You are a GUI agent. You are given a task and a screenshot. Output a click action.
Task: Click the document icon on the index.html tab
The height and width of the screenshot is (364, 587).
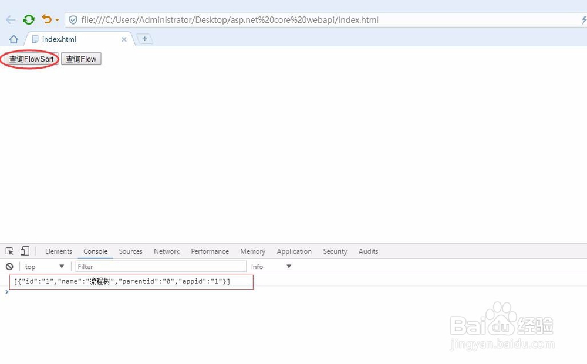(34, 39)
